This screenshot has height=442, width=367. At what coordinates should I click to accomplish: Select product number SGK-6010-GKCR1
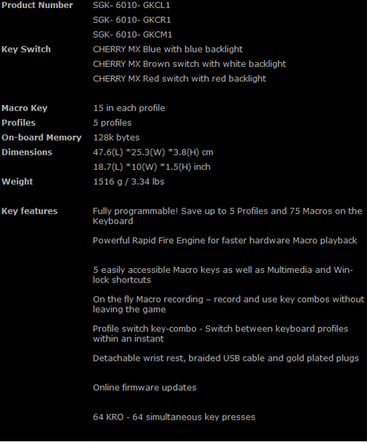[x=132, y=20]
